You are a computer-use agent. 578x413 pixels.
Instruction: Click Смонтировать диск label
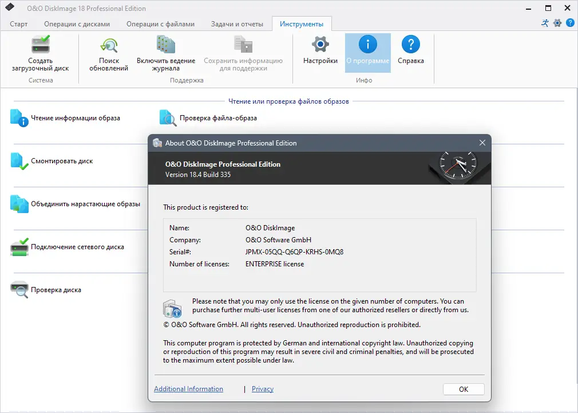coord(62,162)
